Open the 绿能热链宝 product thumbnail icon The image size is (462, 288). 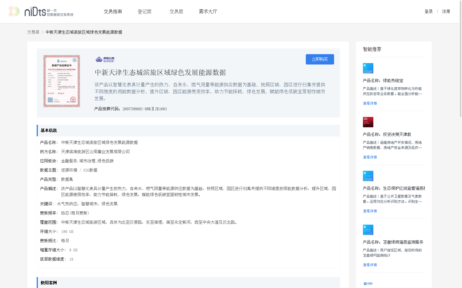[x=368, y=68]
